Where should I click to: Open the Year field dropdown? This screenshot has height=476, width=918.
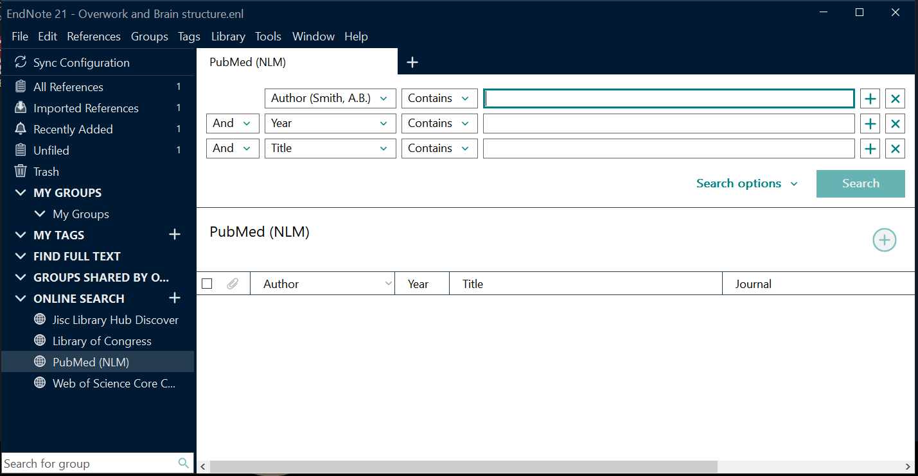330,123
